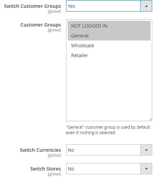Open the Switch Stores dropdown arrow
This screenshot has width=159, height=178.
(146, 169)
